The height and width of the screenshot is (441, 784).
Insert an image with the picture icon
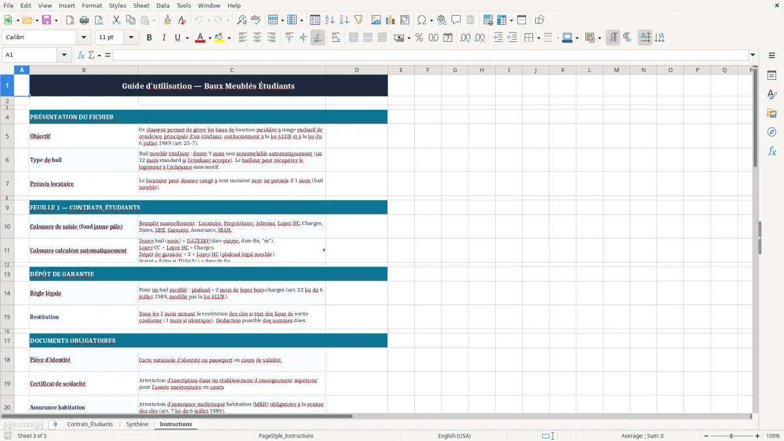[x=376, y=20]
